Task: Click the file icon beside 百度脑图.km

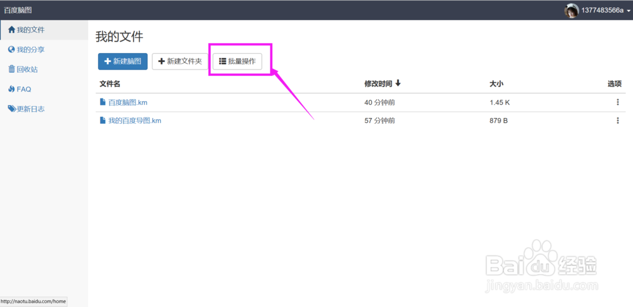Action: (x=103, y=102)
